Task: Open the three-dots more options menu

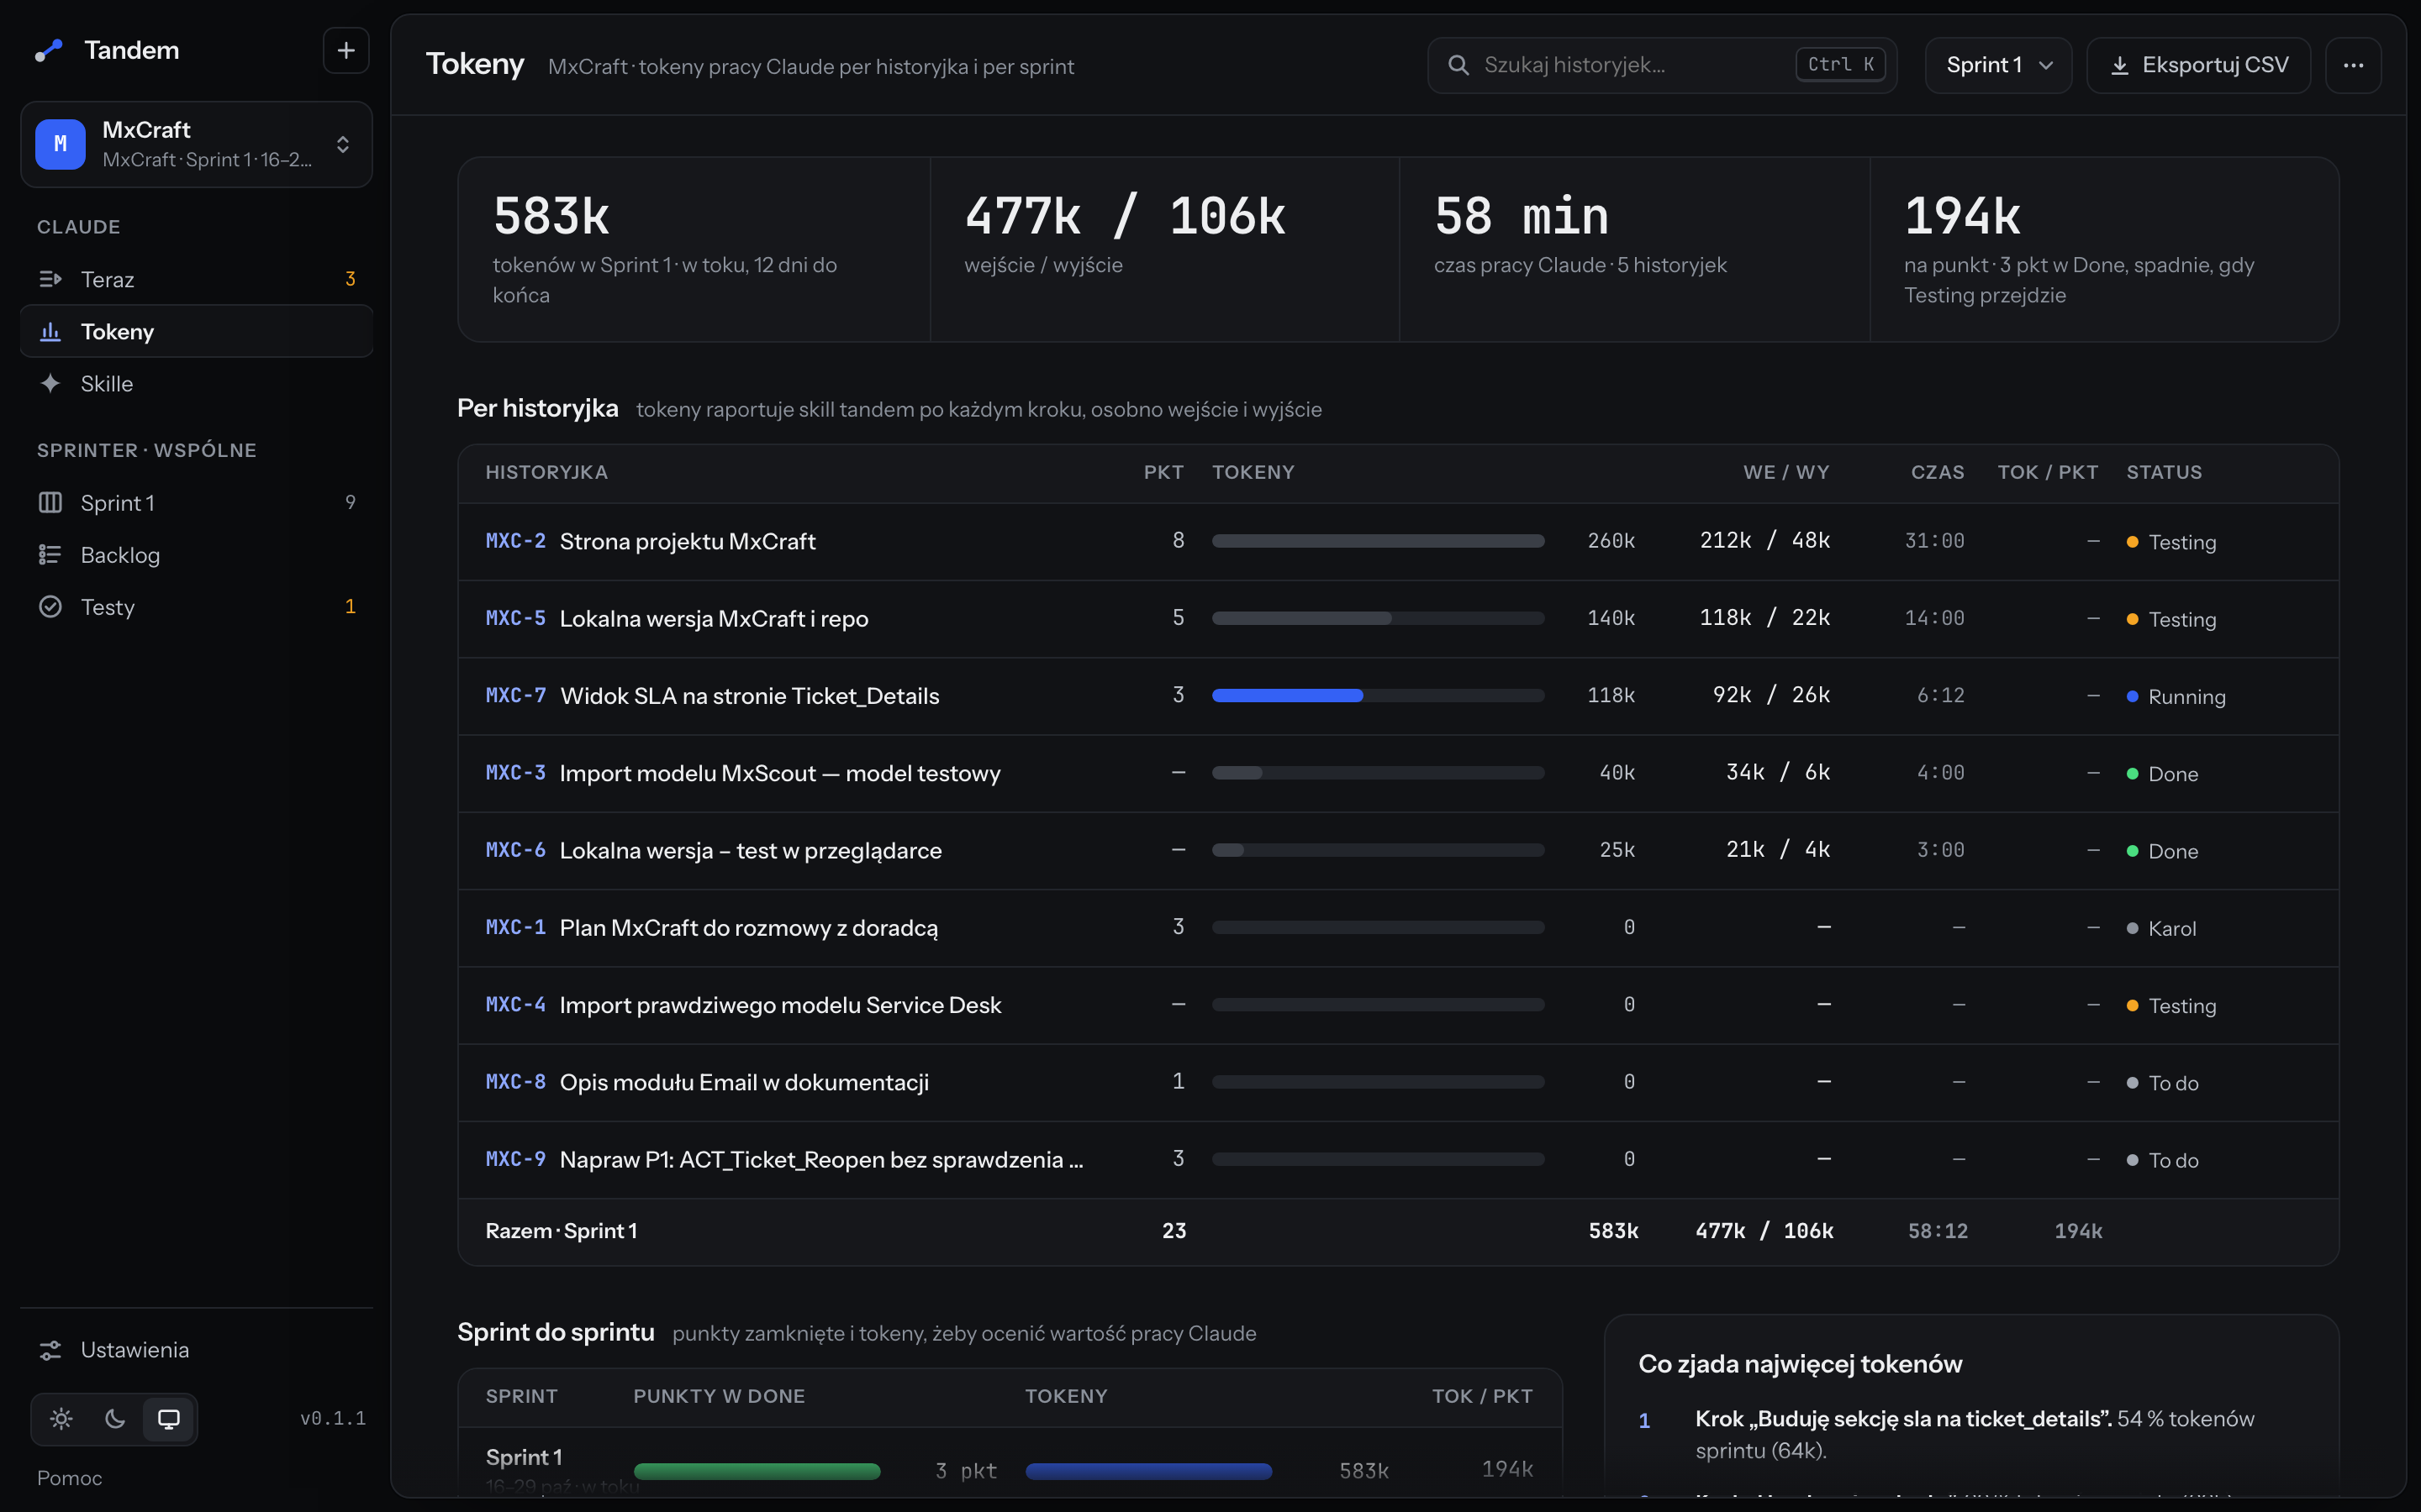Action: 2353,65
